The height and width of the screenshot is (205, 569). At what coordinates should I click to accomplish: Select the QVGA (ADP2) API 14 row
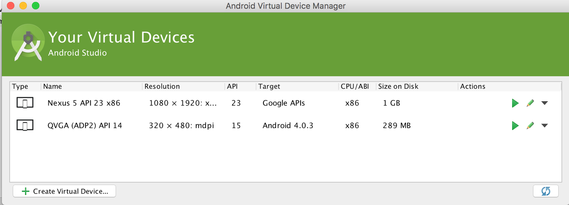click(85, 125)
